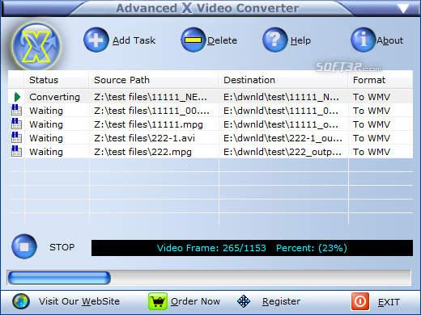Viewport: 421px width, 315px height.
Task: Click the EXIT text button
Action: tap(389, 302)
